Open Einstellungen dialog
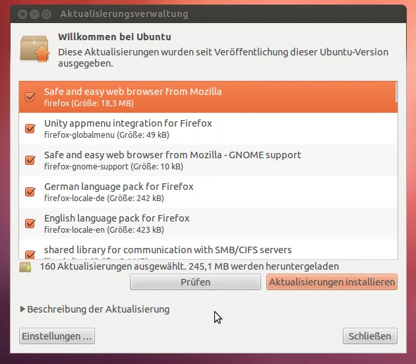This screenshot has width=416, height=364. point(57,336)
